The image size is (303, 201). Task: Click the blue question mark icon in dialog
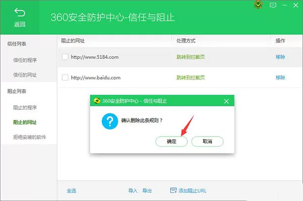[110, 121]
